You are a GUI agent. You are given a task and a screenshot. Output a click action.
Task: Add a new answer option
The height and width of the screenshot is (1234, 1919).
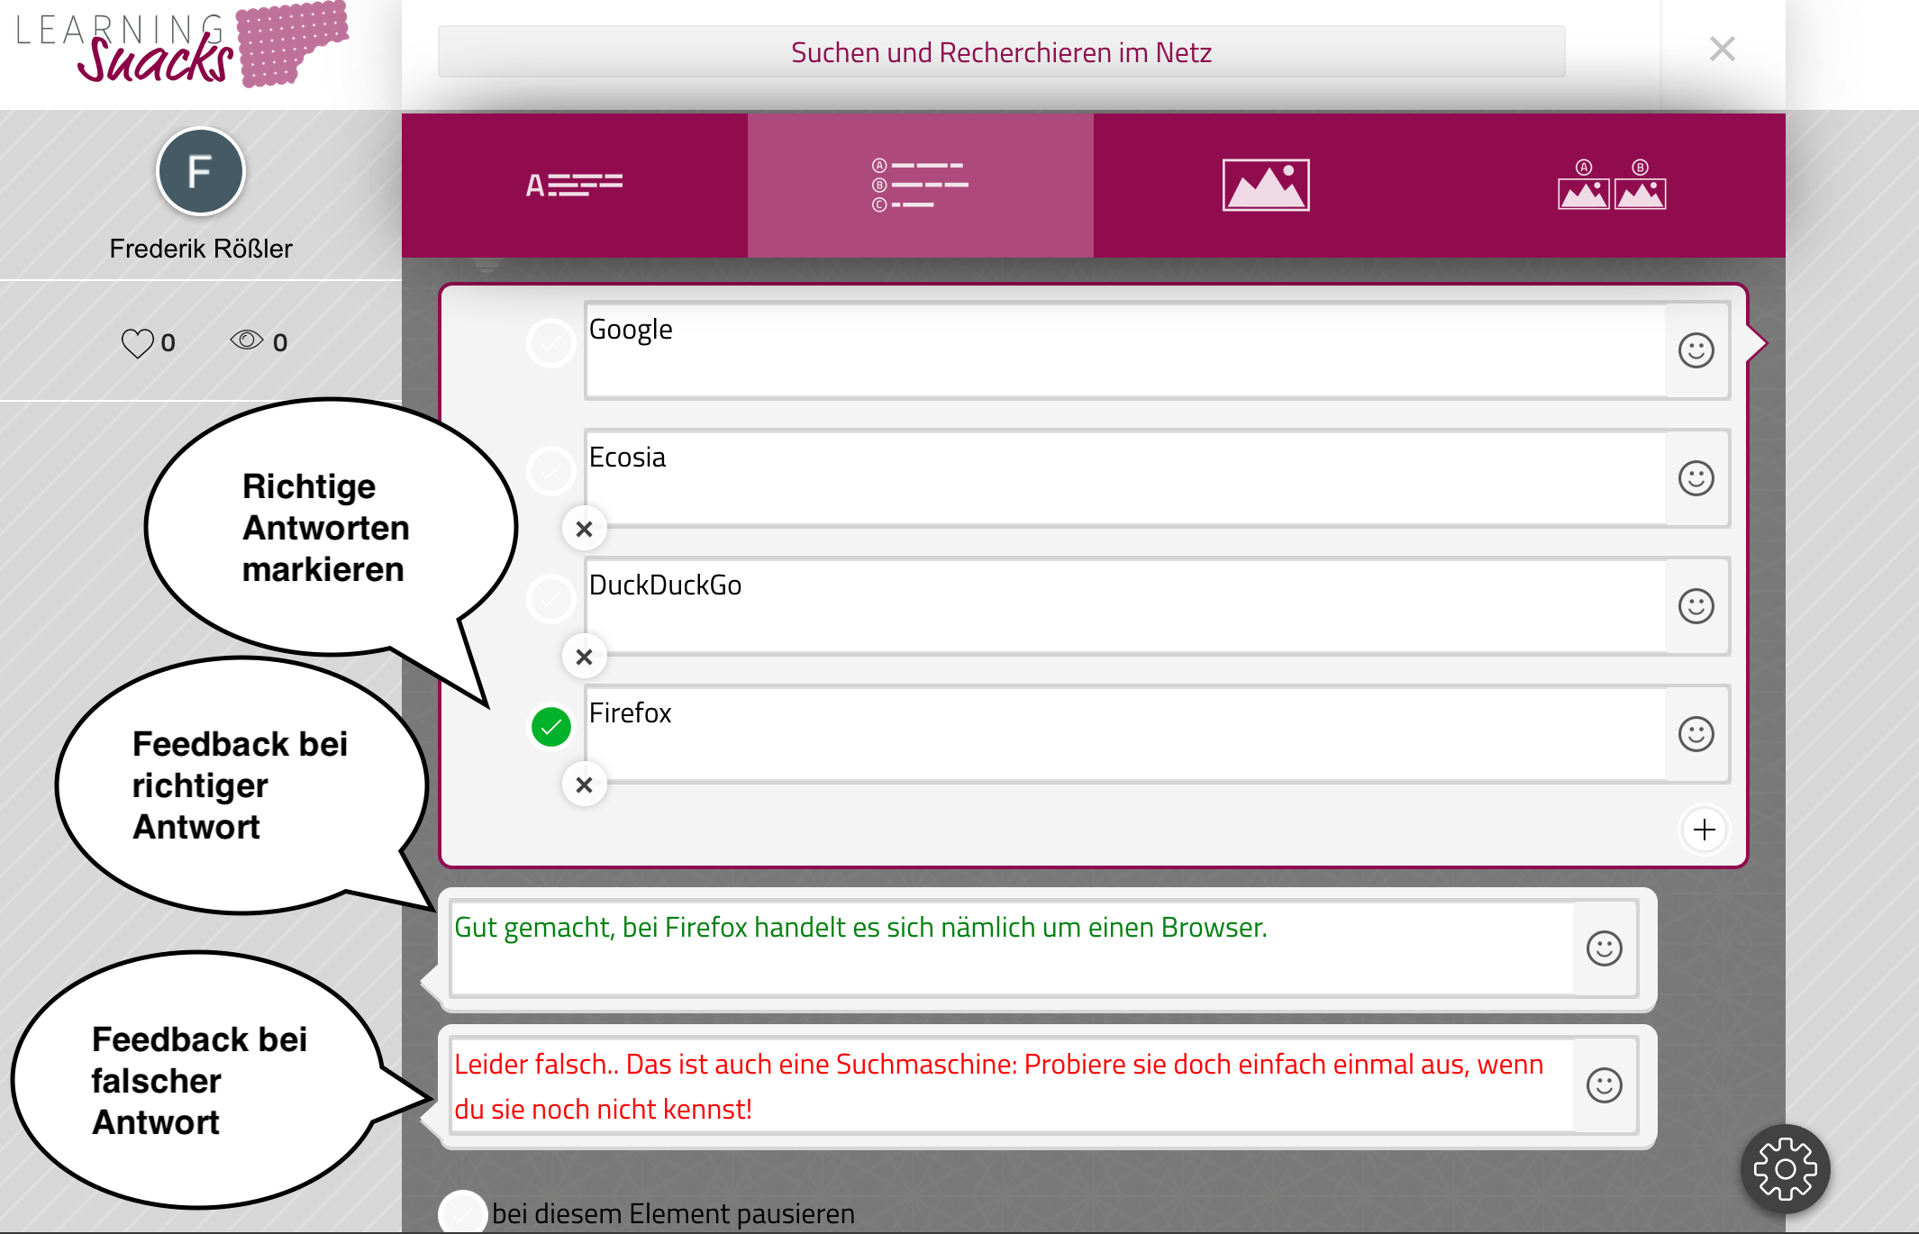coord(1704,829)
